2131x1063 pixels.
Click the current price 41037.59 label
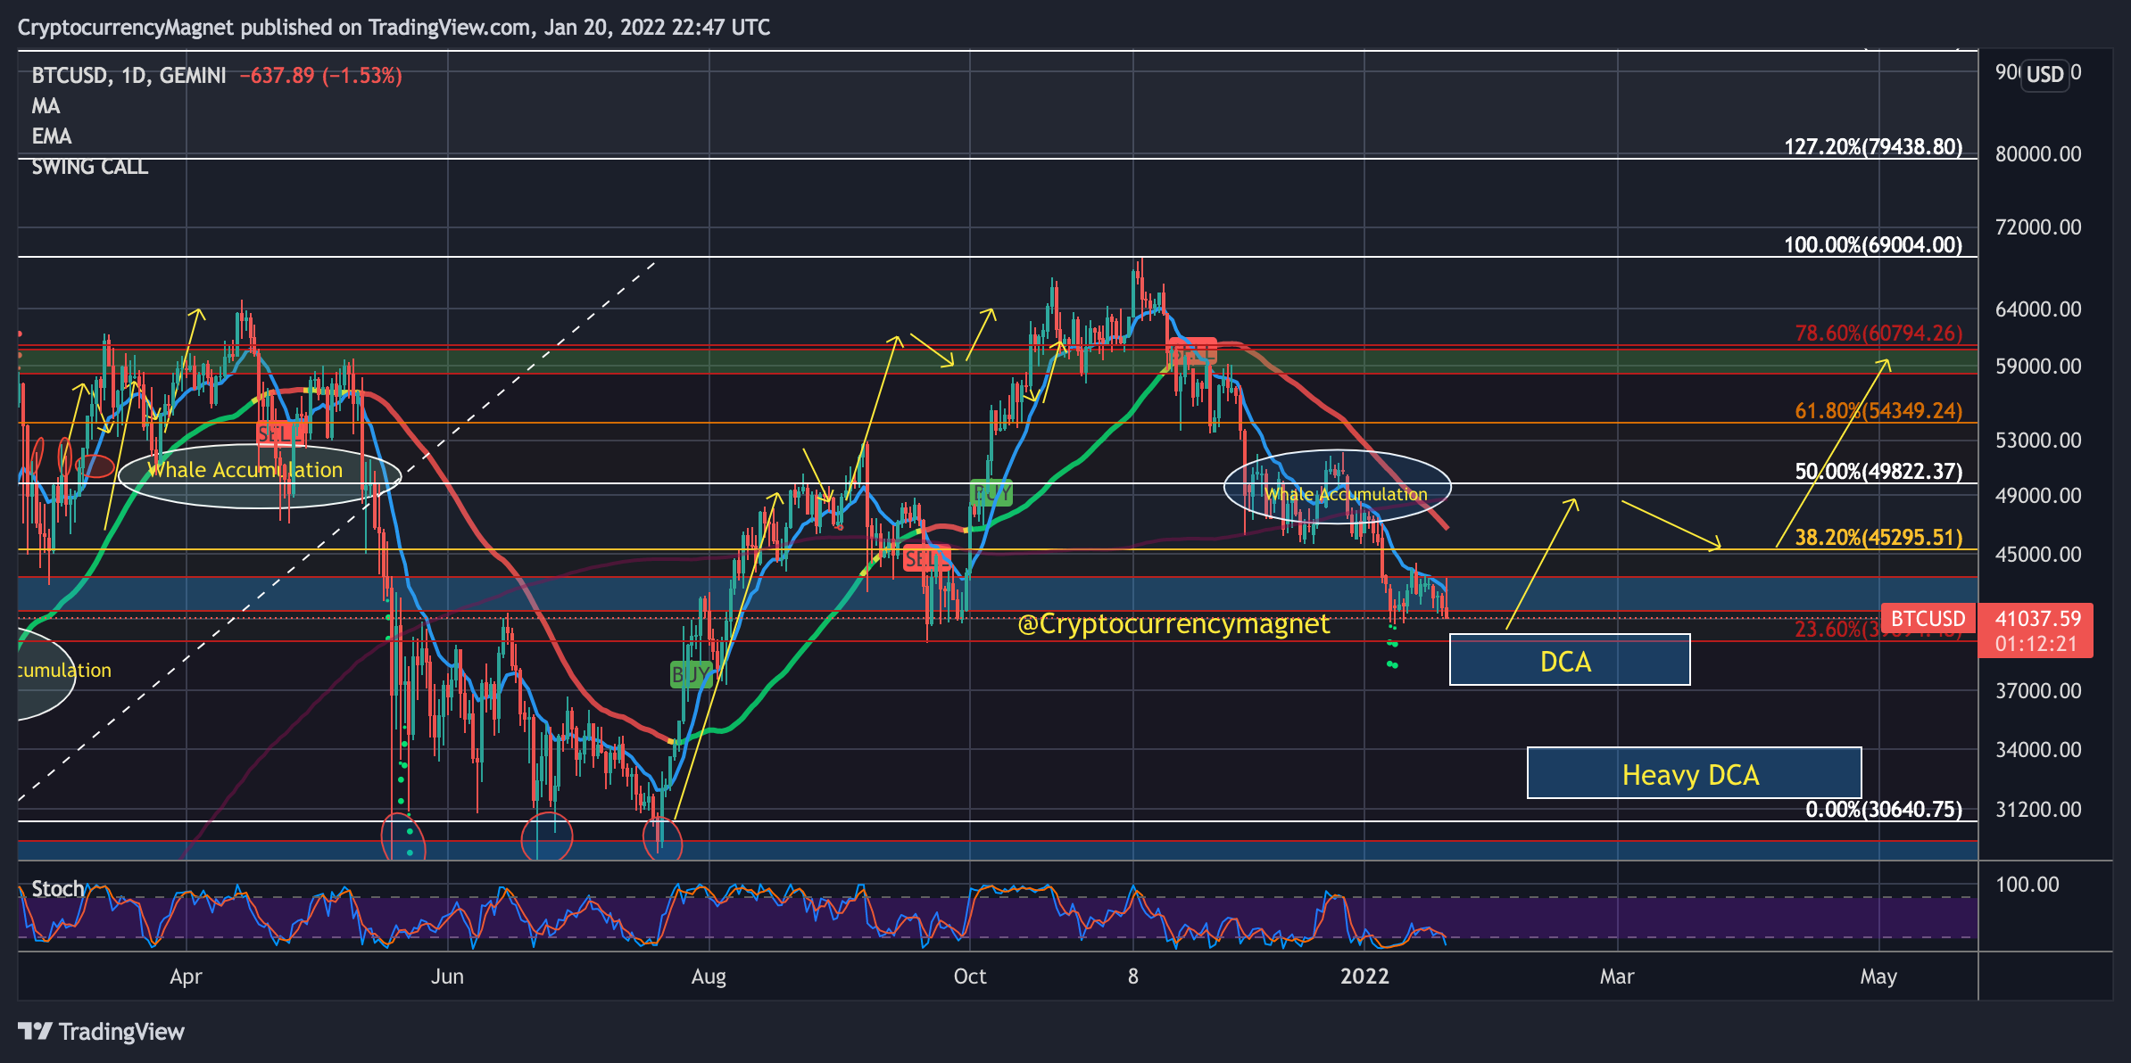2037,618
